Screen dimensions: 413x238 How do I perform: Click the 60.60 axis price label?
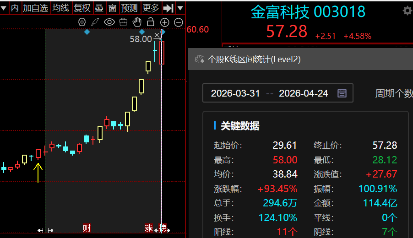click(x=197, y=29)
